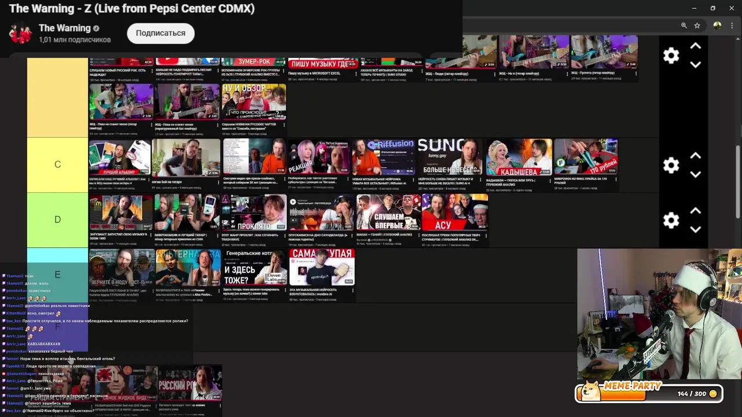Move tier C row down with arrow
Viewport: 742px width, 417px height.
click(x=696, y=174)
